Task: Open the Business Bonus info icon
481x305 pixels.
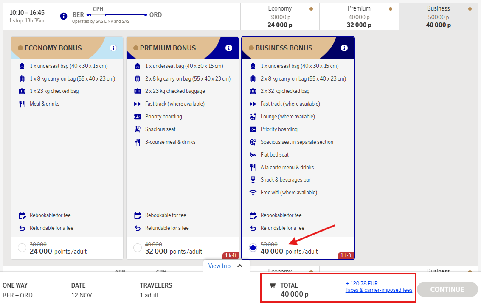Action: pyautogui.click(x=344, y=48)
